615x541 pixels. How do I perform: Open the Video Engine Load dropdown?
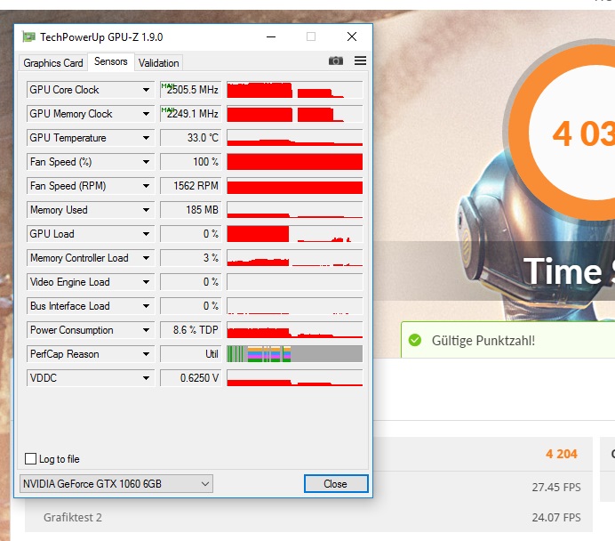(146, 282)
